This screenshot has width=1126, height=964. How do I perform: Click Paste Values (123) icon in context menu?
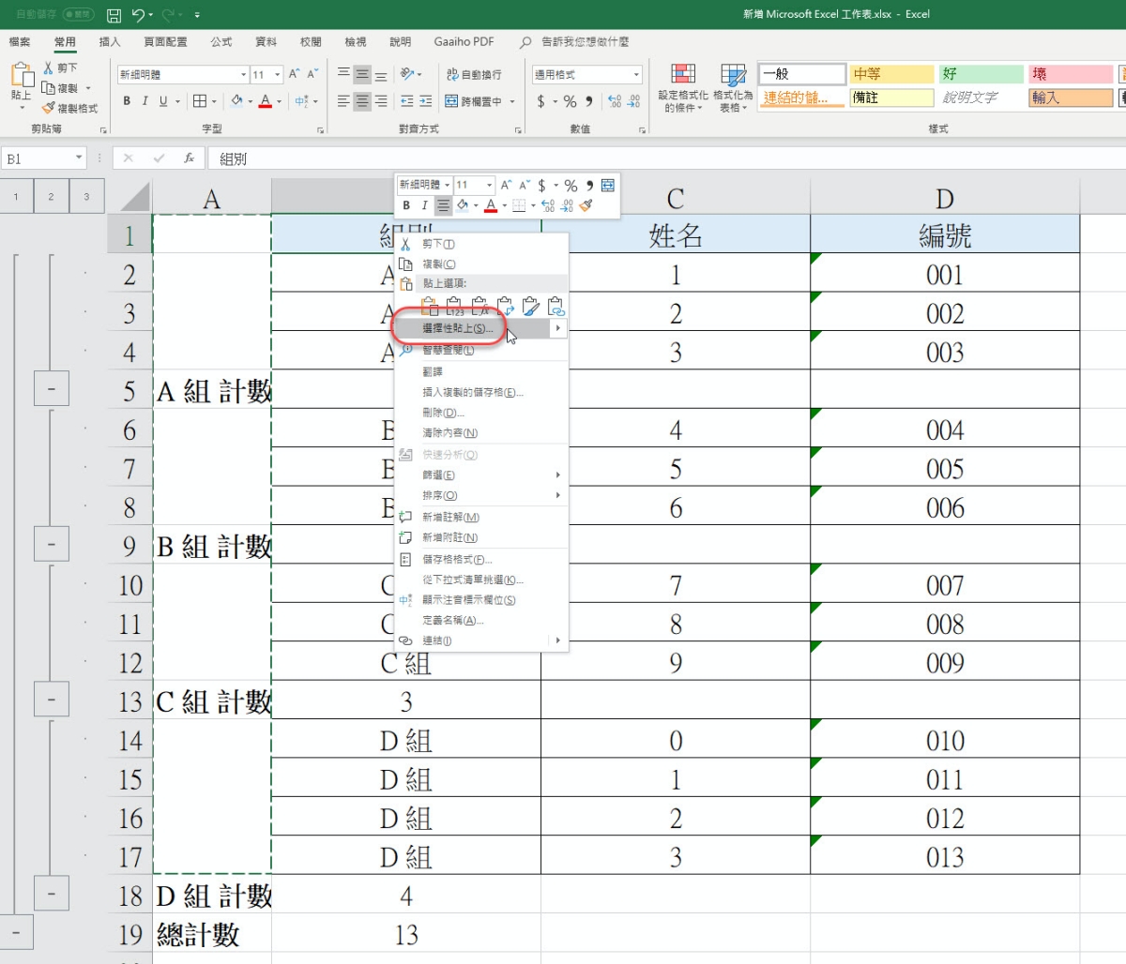[454, 307]
